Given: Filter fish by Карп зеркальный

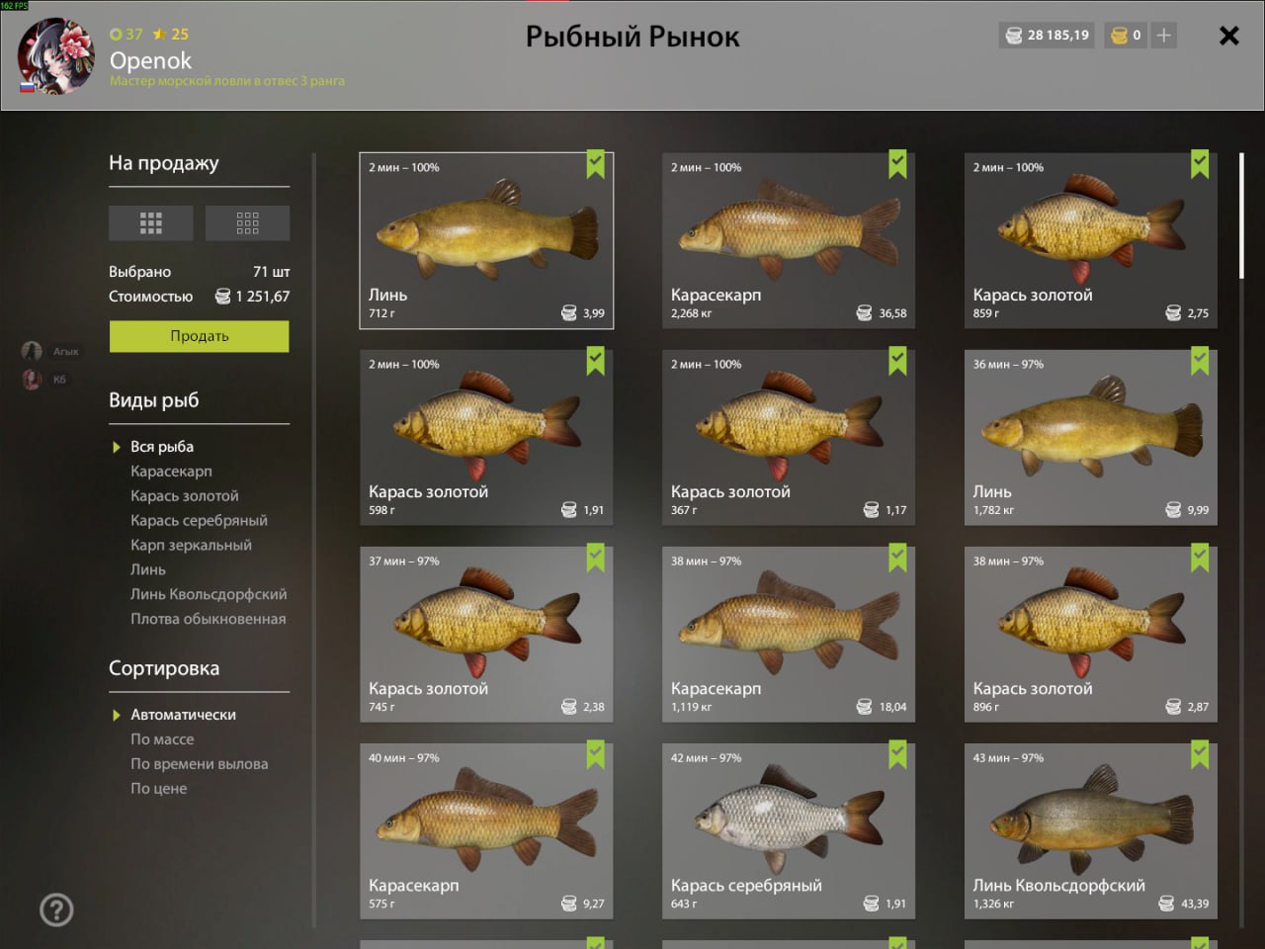Looking at the screenshot, I should [x=191, y=545].
